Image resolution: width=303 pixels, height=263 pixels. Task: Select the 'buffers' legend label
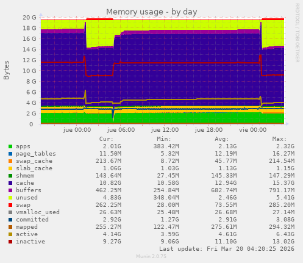coord(29,190)
